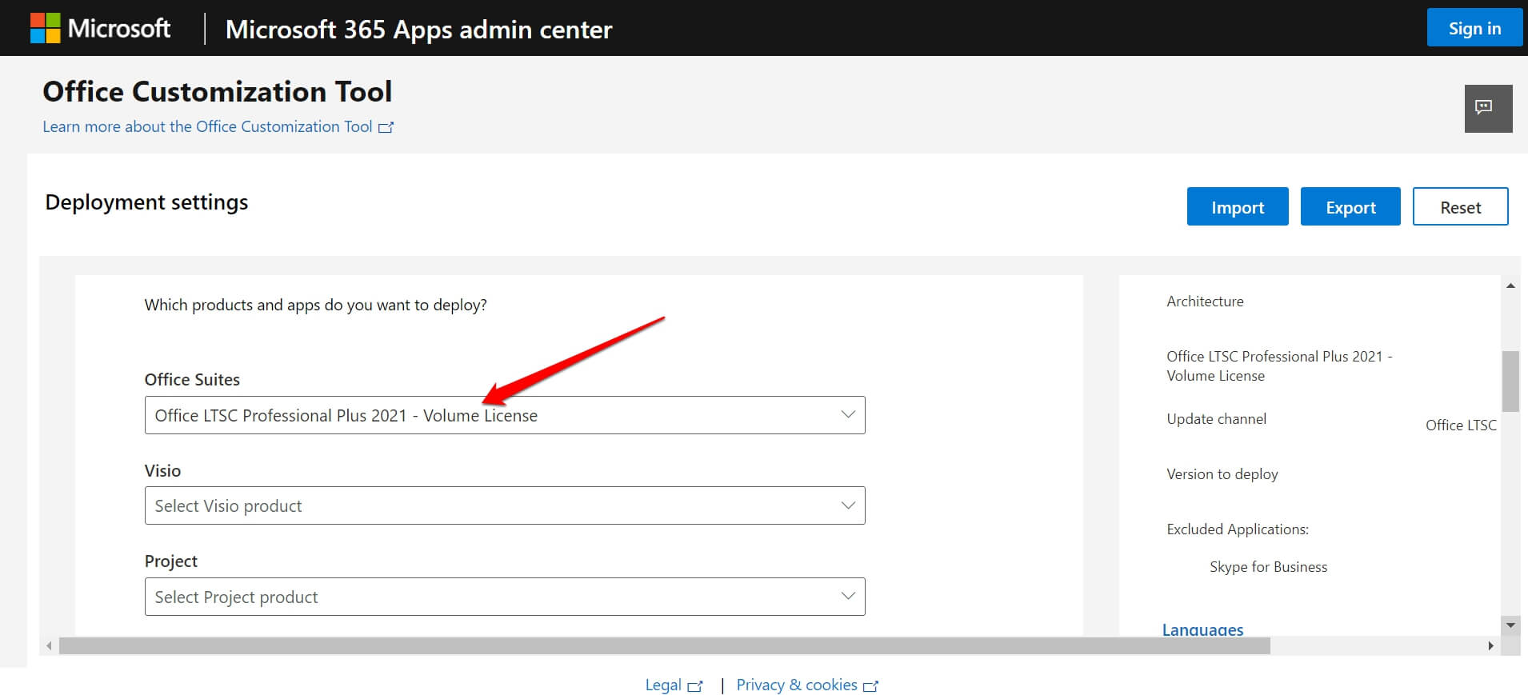Expand the Office Suites dropdown chevron
This screenshot has width=1528, height=695.
pos(848,414)
